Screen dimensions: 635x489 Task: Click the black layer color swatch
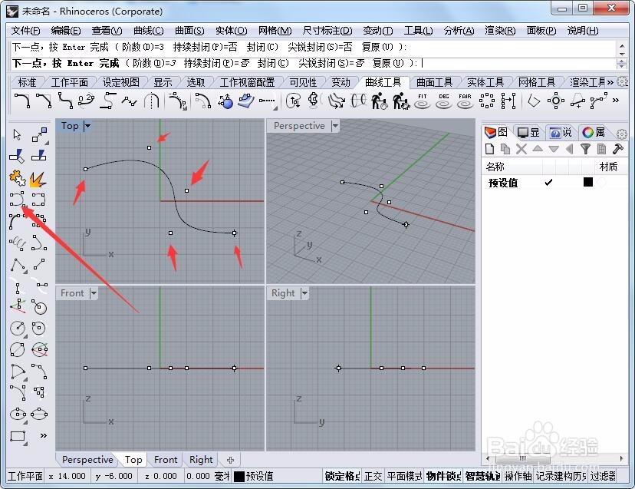pyautogui.click(x=588, y=182)
